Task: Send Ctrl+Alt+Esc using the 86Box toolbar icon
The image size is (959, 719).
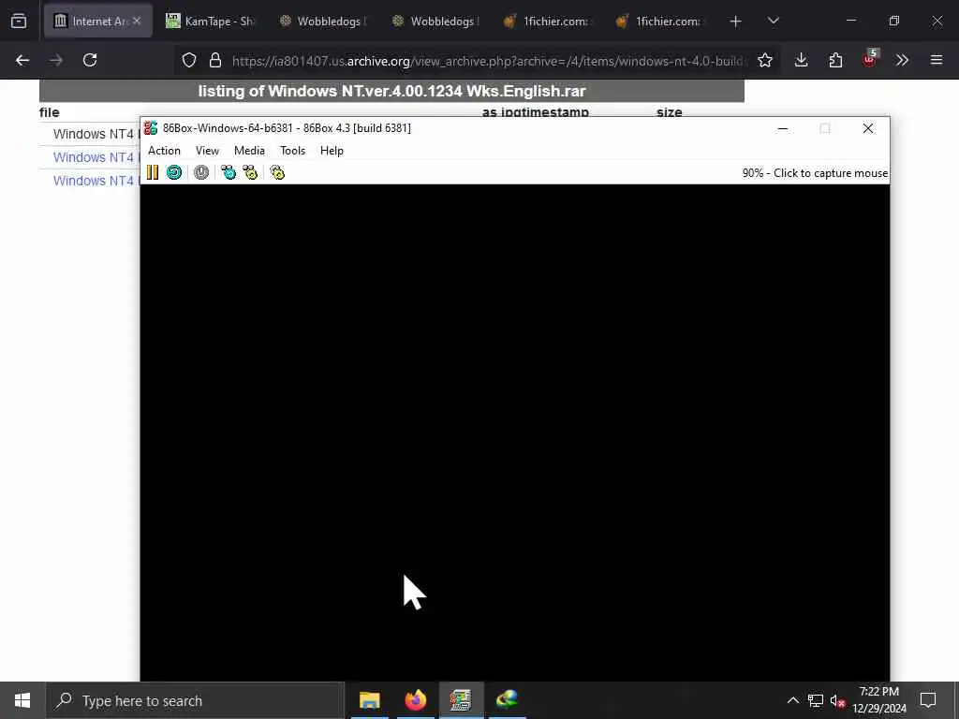Action: pyautogui.click(x=250, y=173)
